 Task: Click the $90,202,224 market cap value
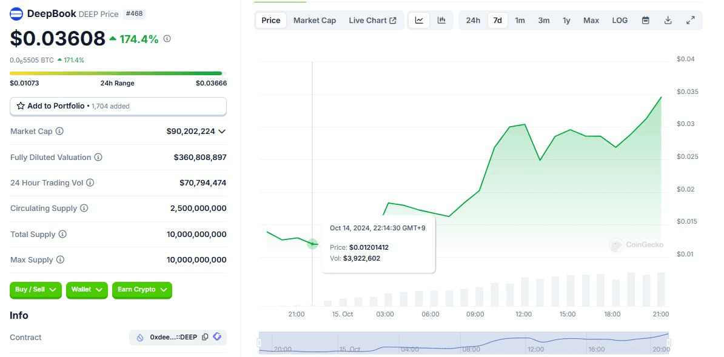click(x=190, y=131)
